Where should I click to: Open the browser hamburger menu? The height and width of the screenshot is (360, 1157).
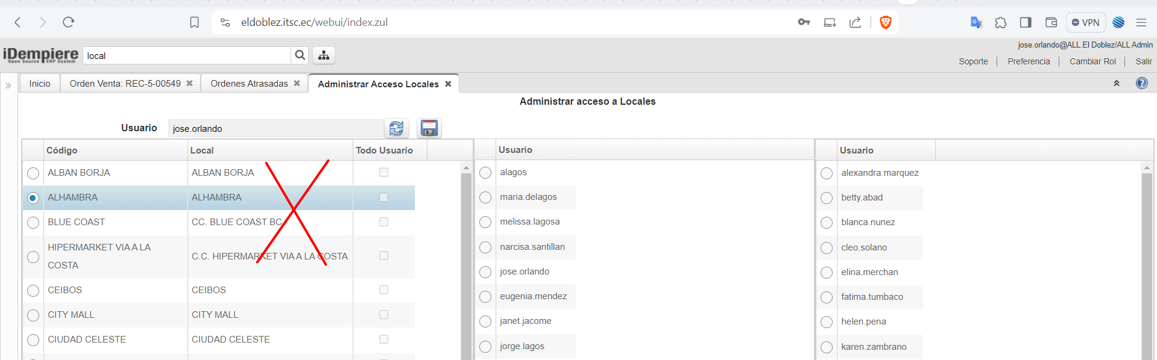1141,22
